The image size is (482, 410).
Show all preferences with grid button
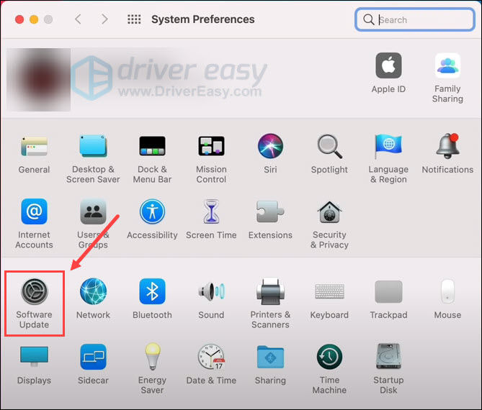click(134, 19)
